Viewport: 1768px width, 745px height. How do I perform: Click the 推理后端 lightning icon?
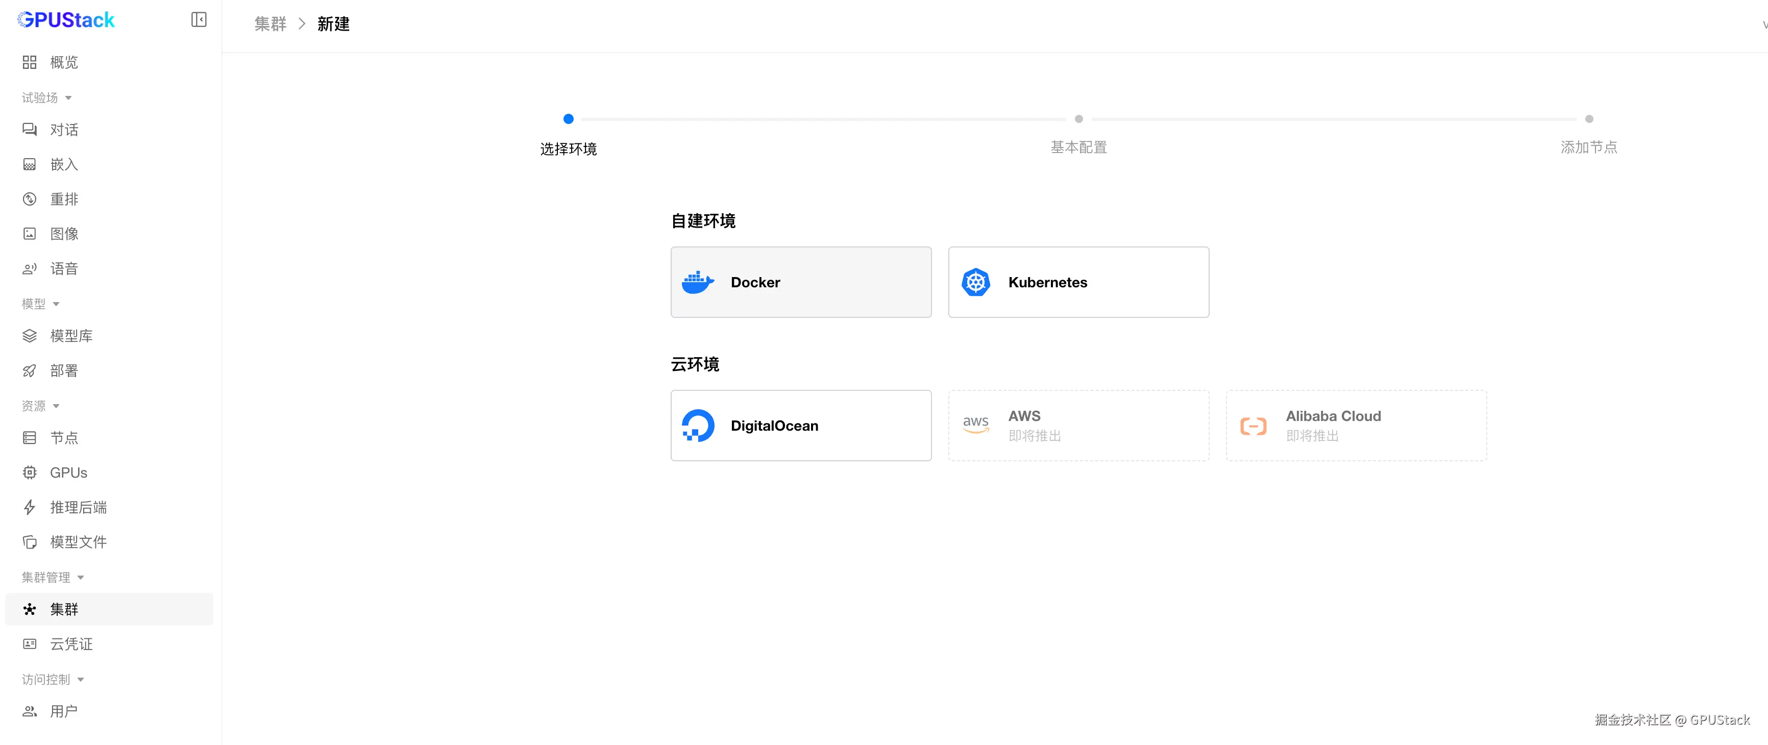tap(30, 507)
